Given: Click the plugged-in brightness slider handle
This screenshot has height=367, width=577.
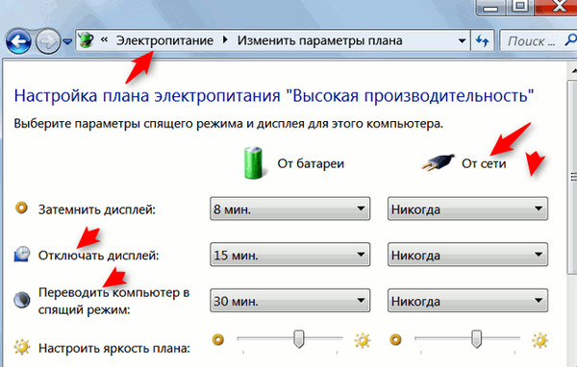Looking at the screenshot, I should pyautogui.click(x=477, y=339).
